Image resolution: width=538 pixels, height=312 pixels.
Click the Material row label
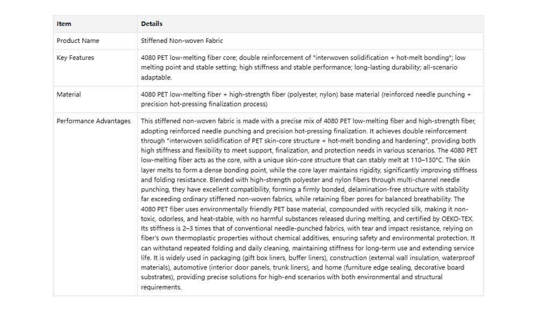coord(69,94)
